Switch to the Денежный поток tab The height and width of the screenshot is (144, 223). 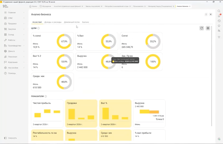pos(72,22)
